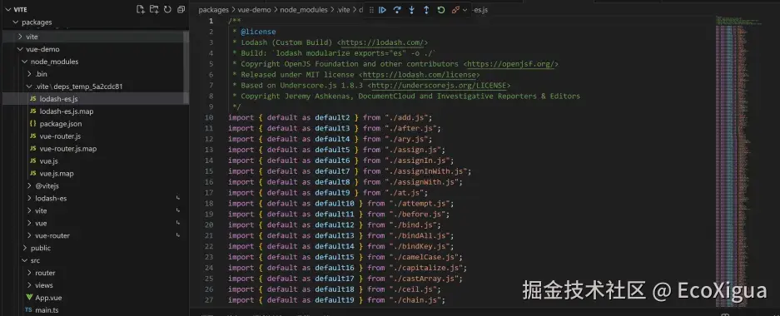Click "./ceil.js" string on line 26
This screenshot has width=780, height=316.
tap(413, 289)
